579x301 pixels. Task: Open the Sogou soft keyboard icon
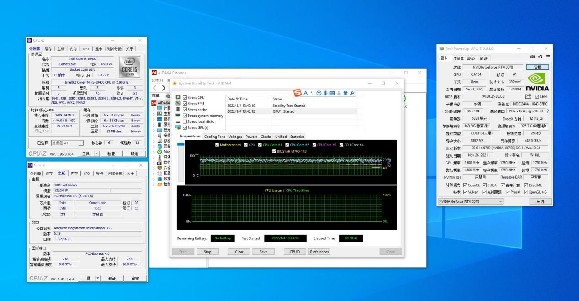click(x=332, y=93)
